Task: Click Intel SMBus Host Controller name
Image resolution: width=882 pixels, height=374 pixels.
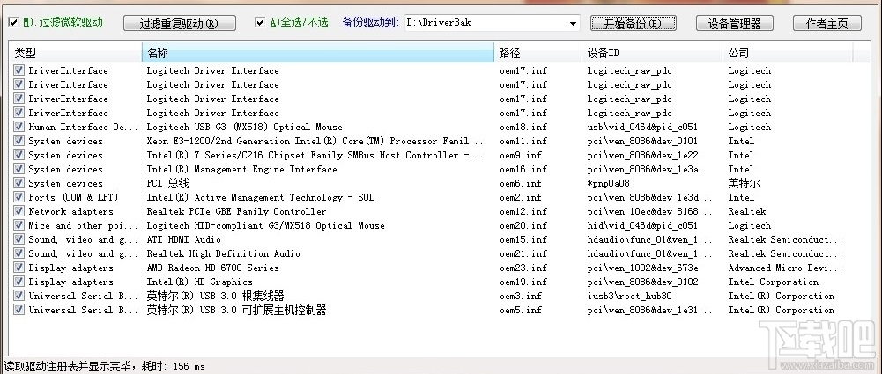Action: pos(315,155)
